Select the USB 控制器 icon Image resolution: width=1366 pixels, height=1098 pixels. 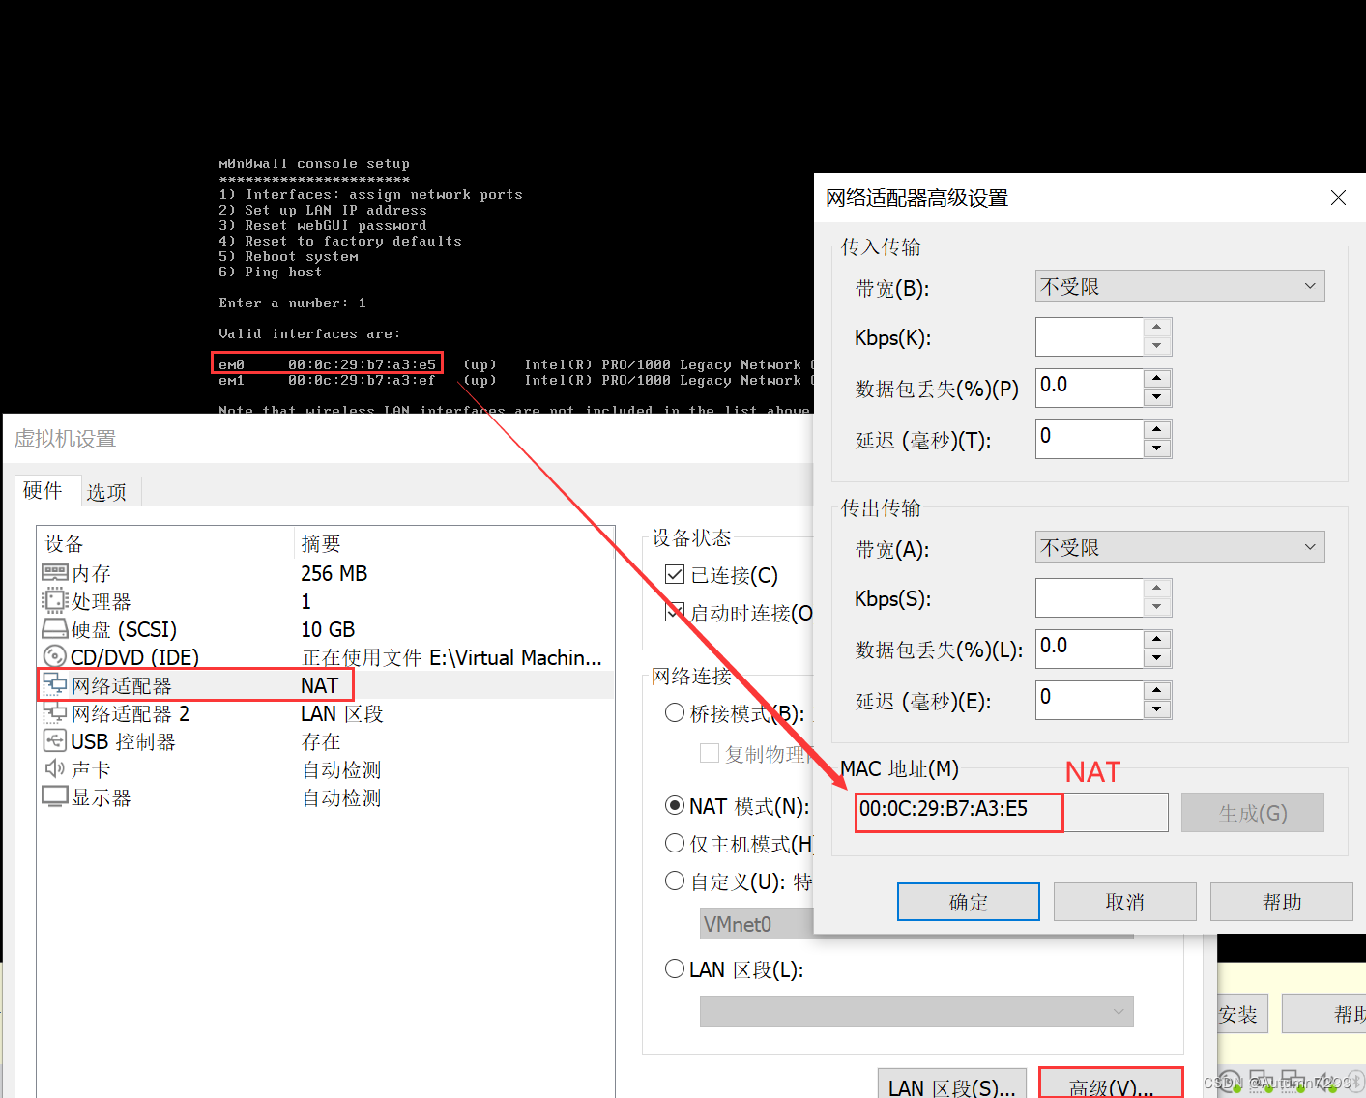55,741
